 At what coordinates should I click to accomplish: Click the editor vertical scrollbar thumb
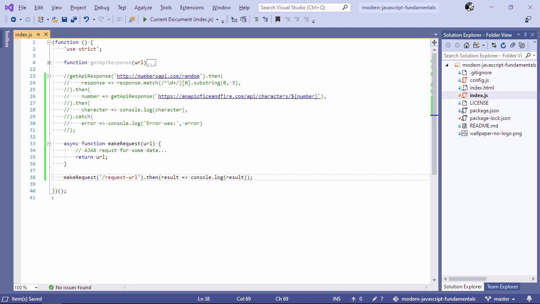point(434,114)
